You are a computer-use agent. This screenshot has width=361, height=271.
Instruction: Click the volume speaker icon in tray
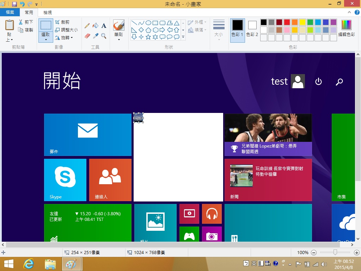[324, 264]
